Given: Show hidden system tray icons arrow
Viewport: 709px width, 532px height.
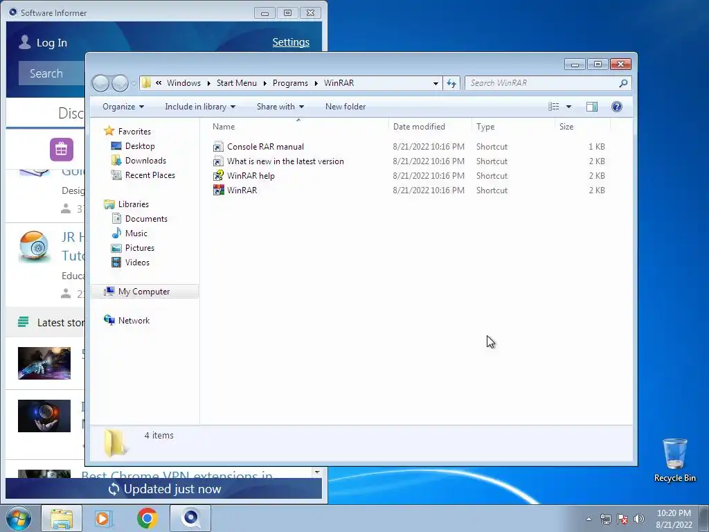Looking at the screenshot, I should 589,519.
